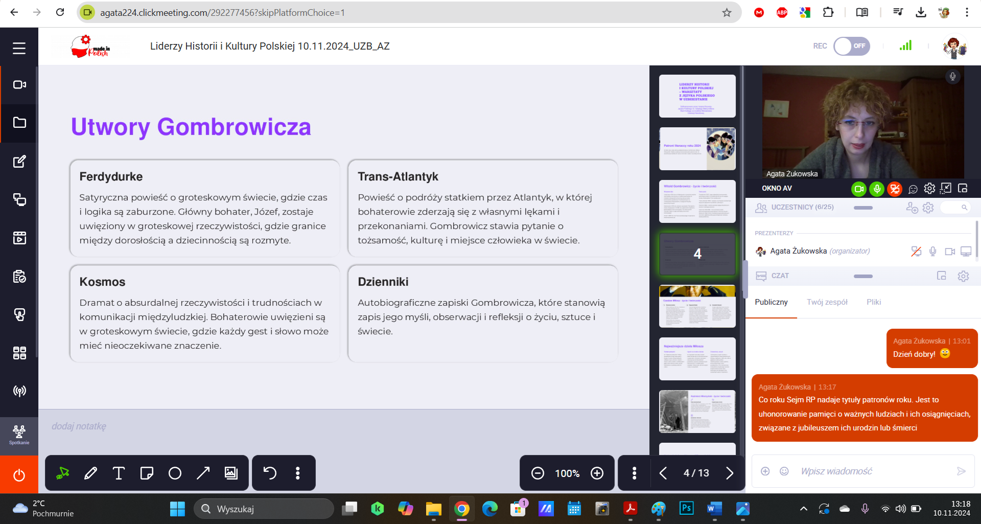Undo the last whiteboard action
981x524 pixels.
(270, 473)
